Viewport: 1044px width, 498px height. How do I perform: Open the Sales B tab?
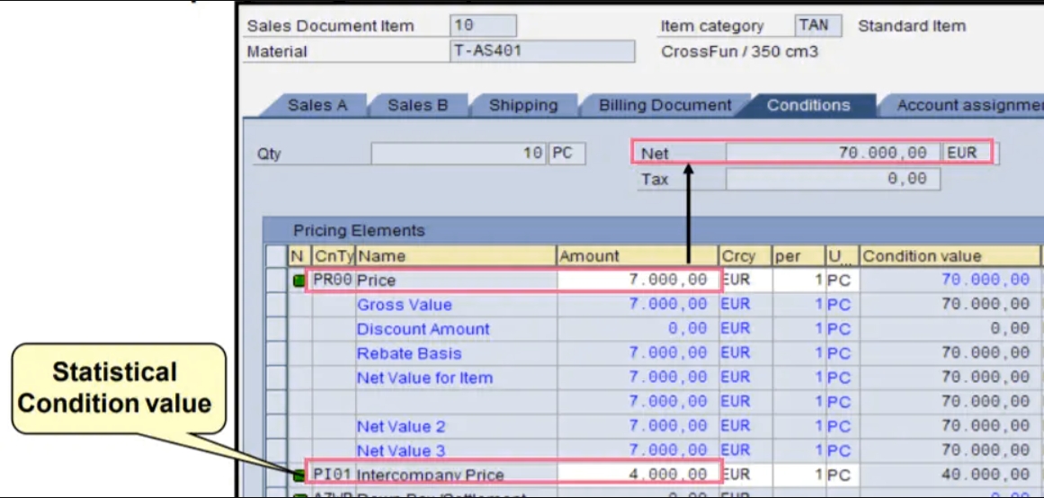[417, 105]
